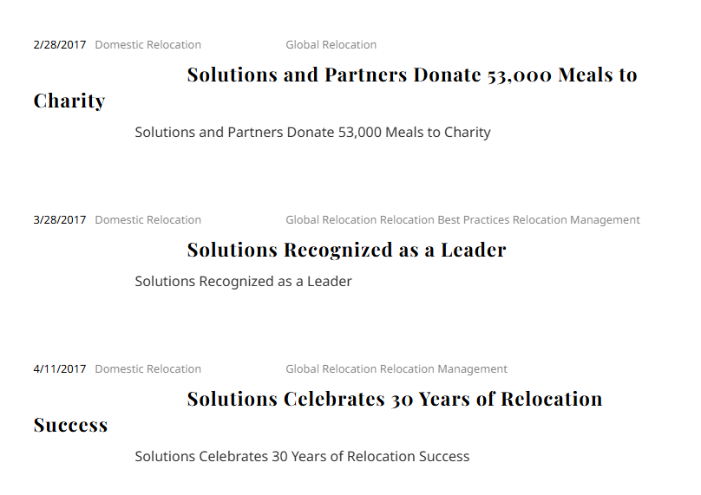Click the '30 Years of Relocation Success' excerpt
The image size is (701, 495).
[302, 457]
